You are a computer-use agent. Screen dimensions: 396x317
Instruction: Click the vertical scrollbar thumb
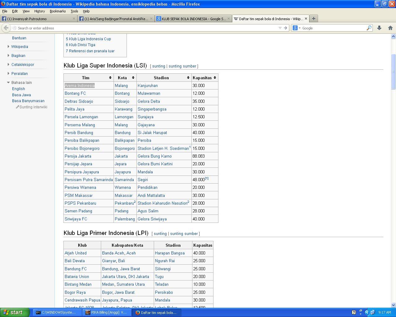[x=394, y=72]
